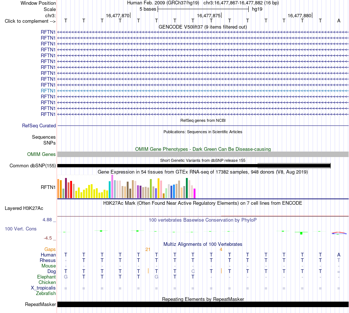Open the RefSeq Curated track label
The image size is (349, 313).
[x=39, y=125]
